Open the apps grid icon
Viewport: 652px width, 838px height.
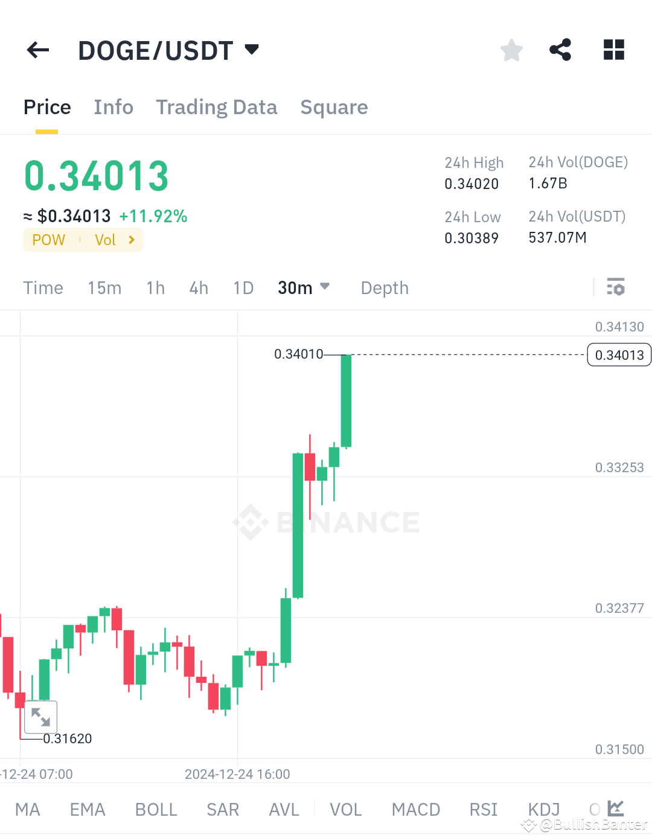click(613, 50)
